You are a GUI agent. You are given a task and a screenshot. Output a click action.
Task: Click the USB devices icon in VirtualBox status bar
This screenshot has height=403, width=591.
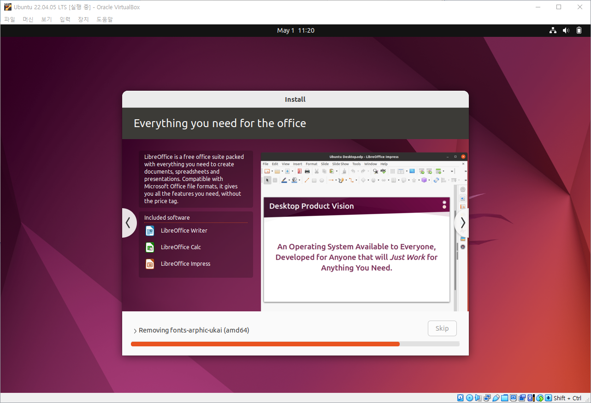tap(496, 398)
